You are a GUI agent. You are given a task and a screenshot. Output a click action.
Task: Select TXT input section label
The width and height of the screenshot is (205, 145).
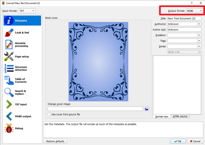click(x=21, y=104)
